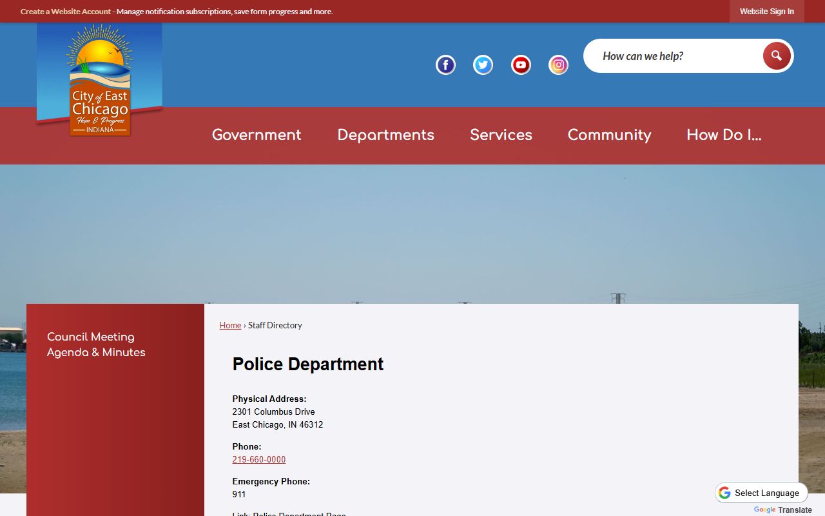Open the Instagram social icon
Screen dimensions: 825x516
tap(558, 65)
